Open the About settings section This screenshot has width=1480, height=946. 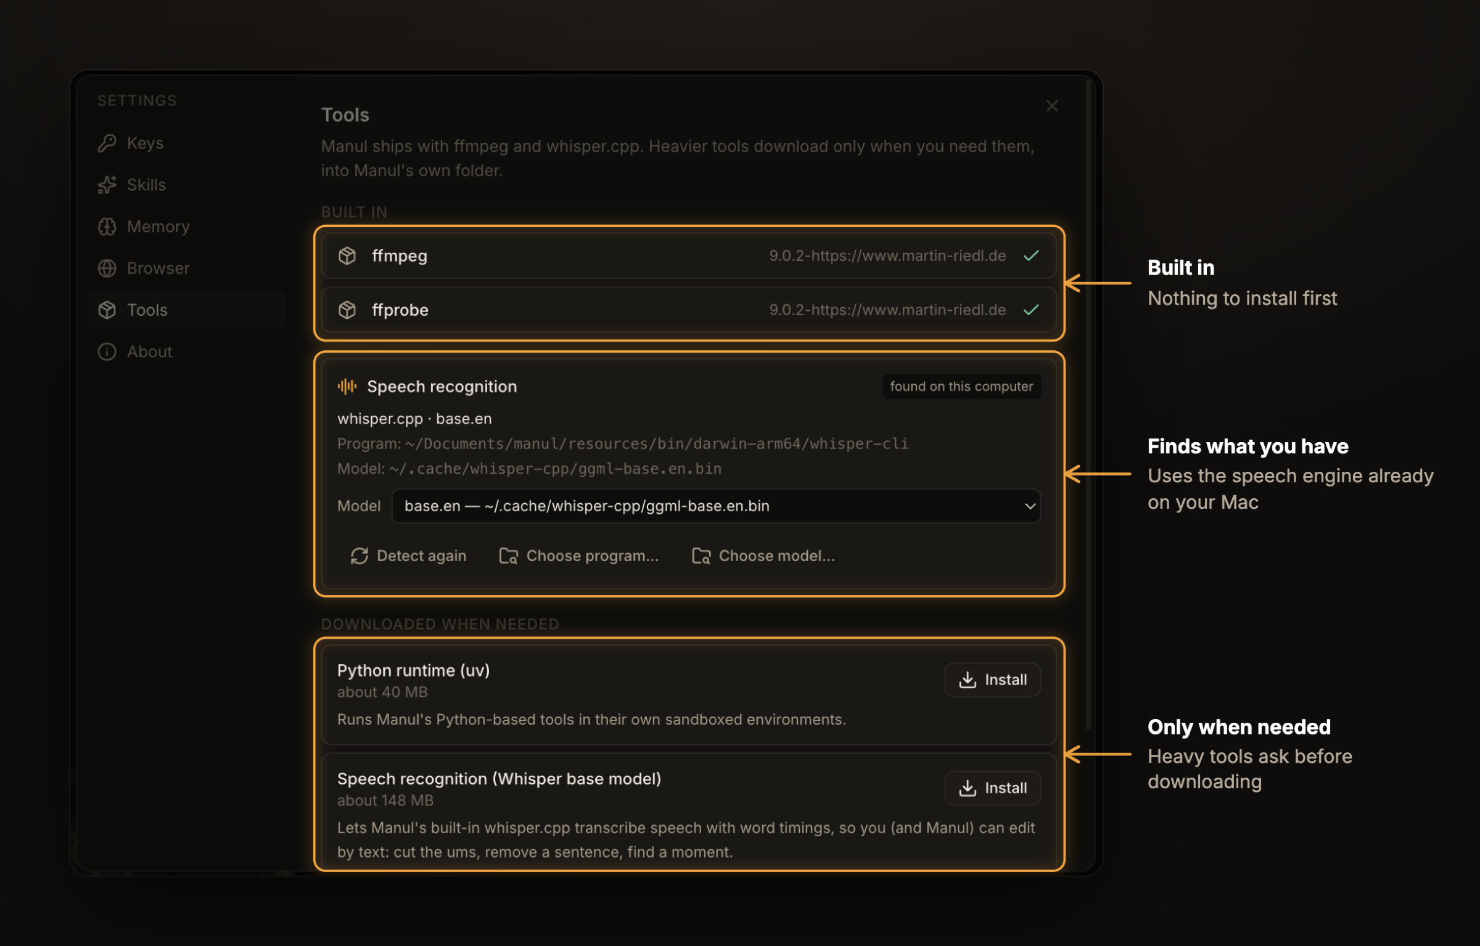coord(186,352)
